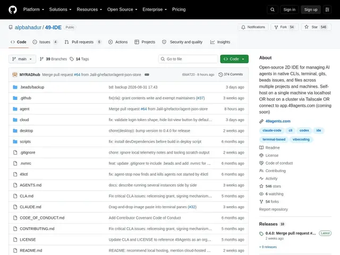Select the claude-code topic tag
This screenshot has height=255, width=340.
(x=271, y=130)
